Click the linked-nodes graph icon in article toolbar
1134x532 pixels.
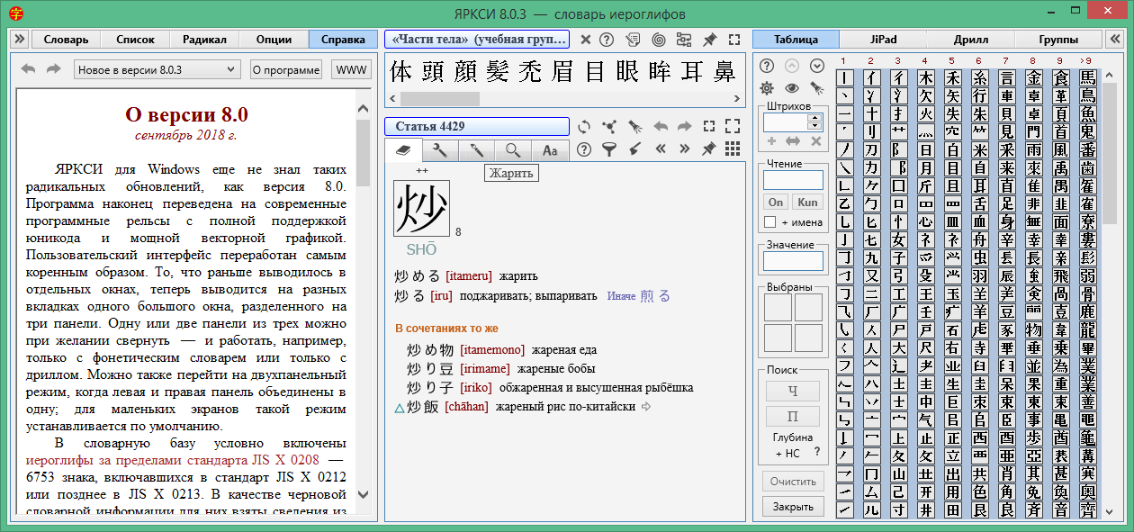pos(609,127)
